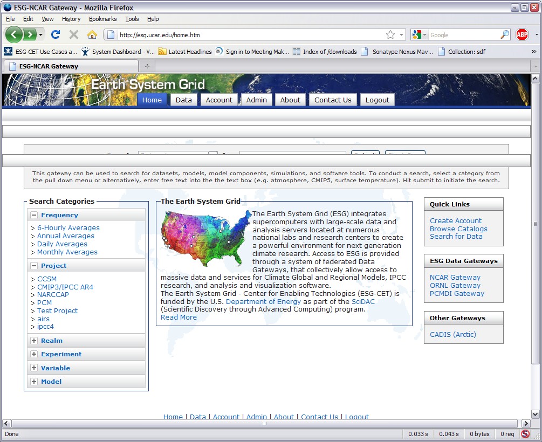Image resolution: width=542 pixels, height=442 pixels.
Task: Click the bookmark star in address bar
Action: (x=390, y=34)
